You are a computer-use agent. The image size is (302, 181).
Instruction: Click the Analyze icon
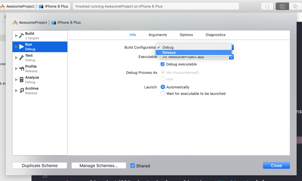(22, 80)
